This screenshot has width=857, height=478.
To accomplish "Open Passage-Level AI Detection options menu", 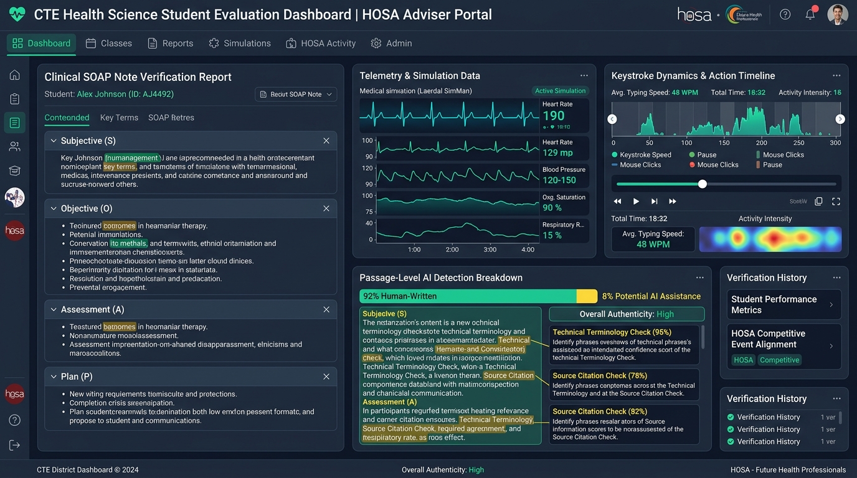I will point(699,278).
